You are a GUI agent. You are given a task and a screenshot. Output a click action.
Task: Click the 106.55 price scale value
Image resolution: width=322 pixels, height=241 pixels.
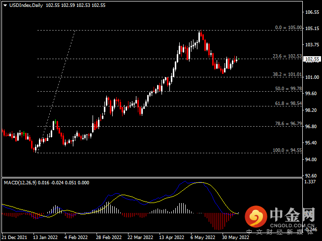point(312,12)
